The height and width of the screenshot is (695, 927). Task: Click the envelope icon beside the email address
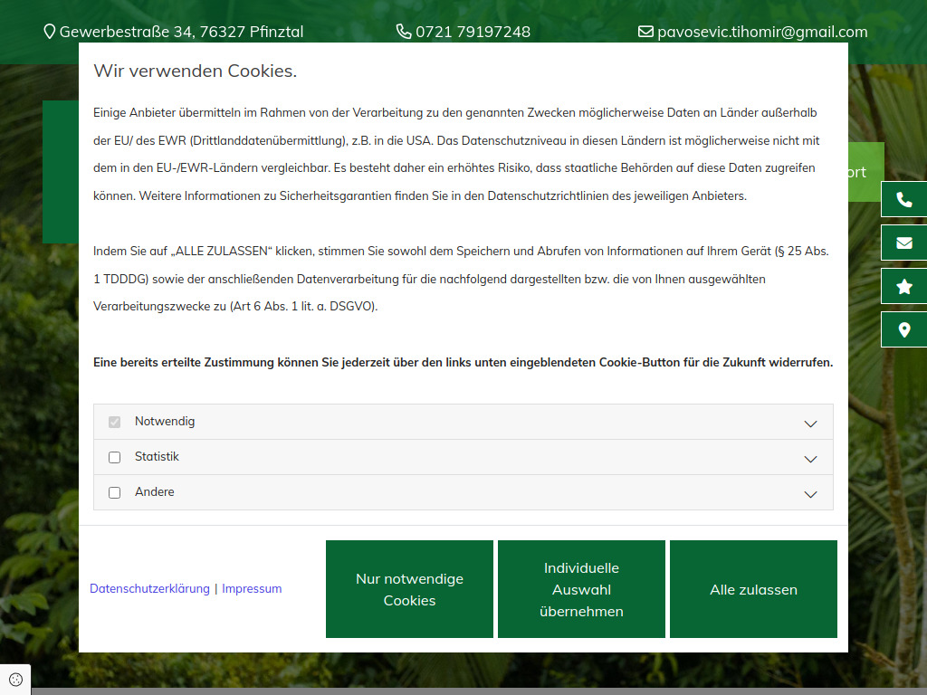point(645,31)
